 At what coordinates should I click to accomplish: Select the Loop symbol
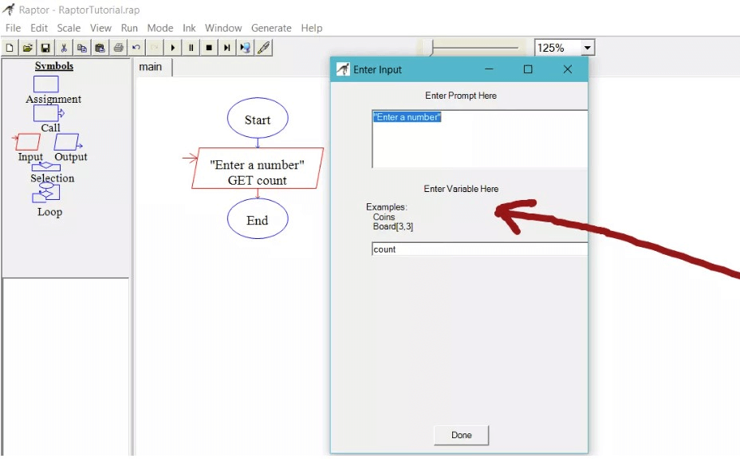45,192
